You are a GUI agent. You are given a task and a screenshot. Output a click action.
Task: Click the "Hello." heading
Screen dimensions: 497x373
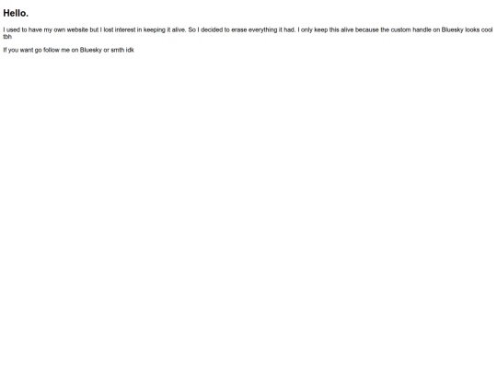[x=16, y=13]
